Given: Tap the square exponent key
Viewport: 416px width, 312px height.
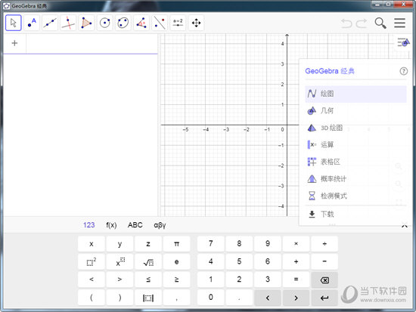Looking at the screenshot, I should click(x=92, y=262).
